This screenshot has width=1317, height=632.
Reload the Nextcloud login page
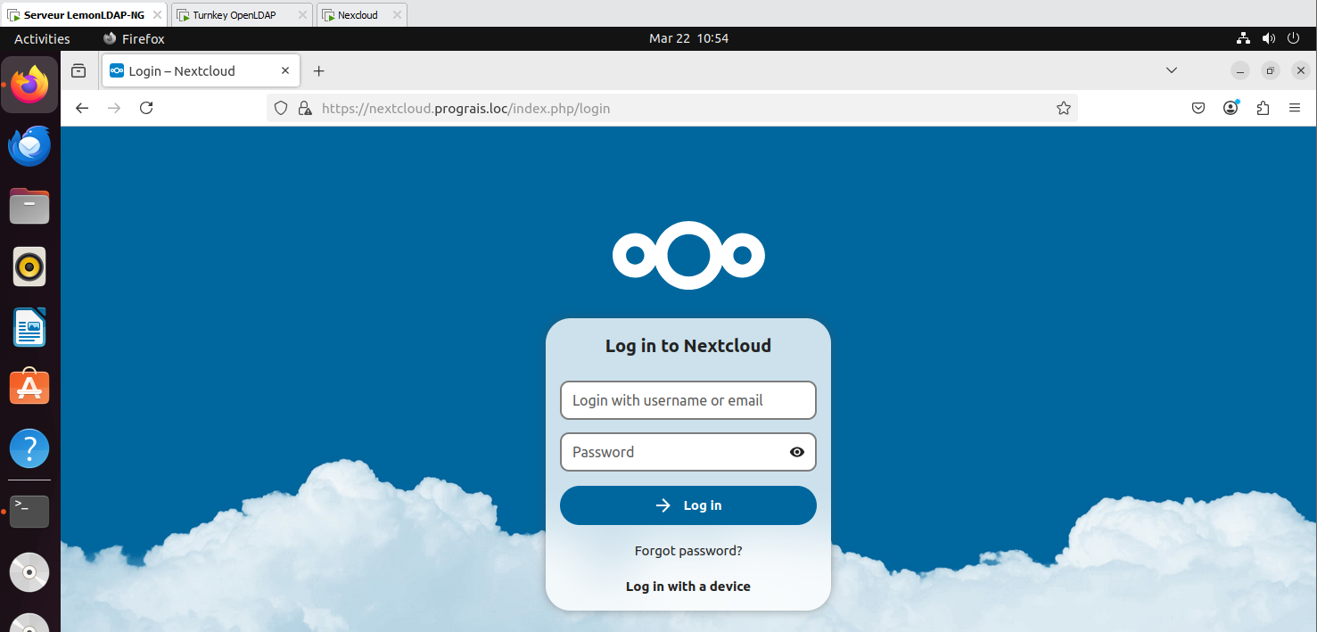tap(146, 108)
